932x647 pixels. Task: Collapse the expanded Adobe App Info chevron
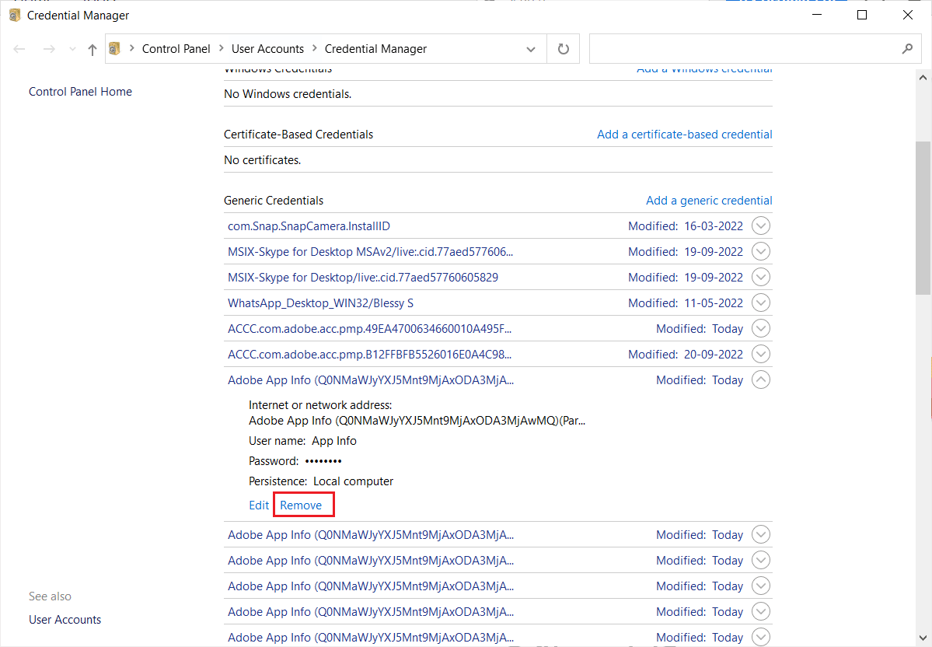[761, 379]
